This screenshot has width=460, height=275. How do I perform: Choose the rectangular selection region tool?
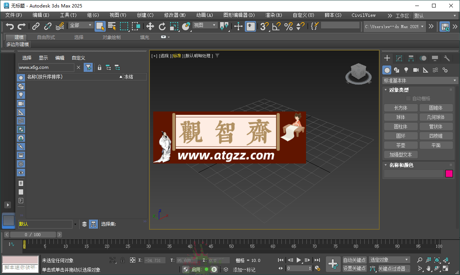point(124,26)
